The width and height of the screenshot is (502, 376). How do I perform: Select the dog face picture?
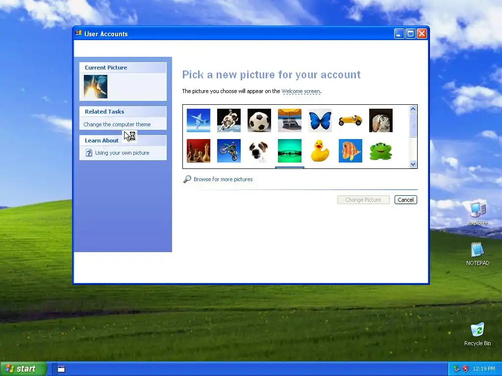pyautogui.click(x=259, y=151)
